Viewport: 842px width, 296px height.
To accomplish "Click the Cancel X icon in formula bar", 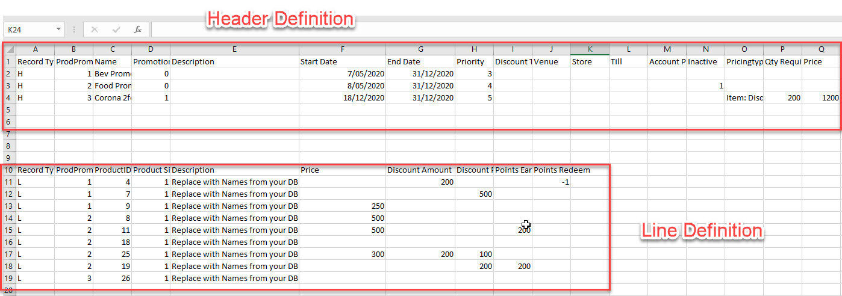I will click(95, 29).
